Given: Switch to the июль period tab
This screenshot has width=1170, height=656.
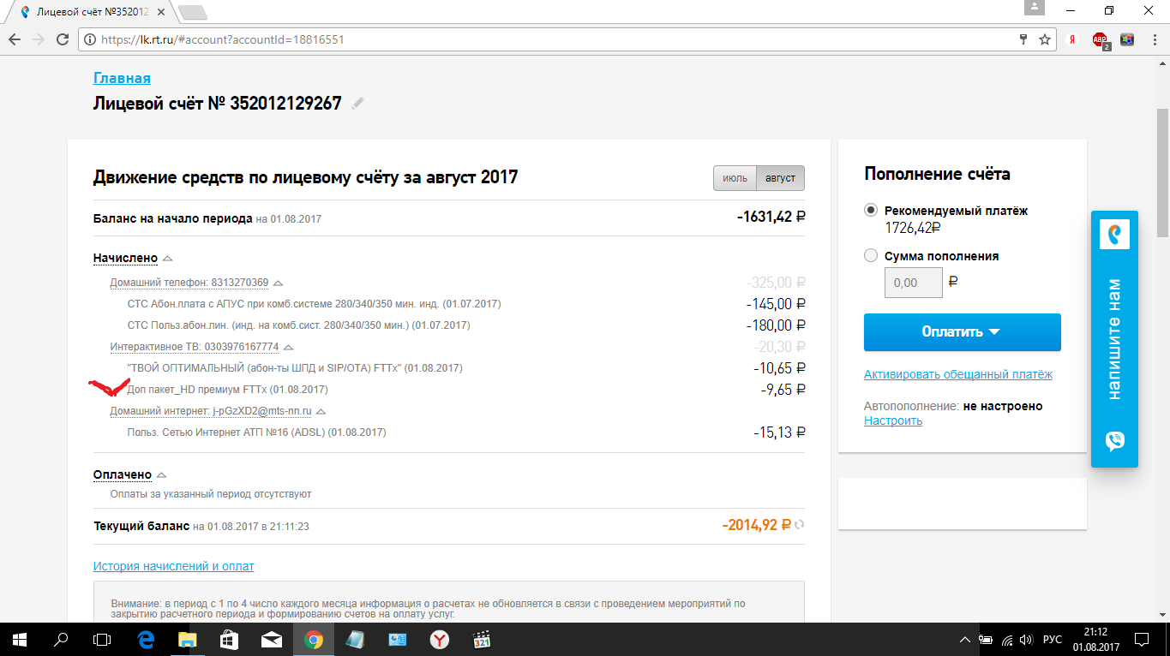Looking at the screenshot, I should (x=735, y=178).
